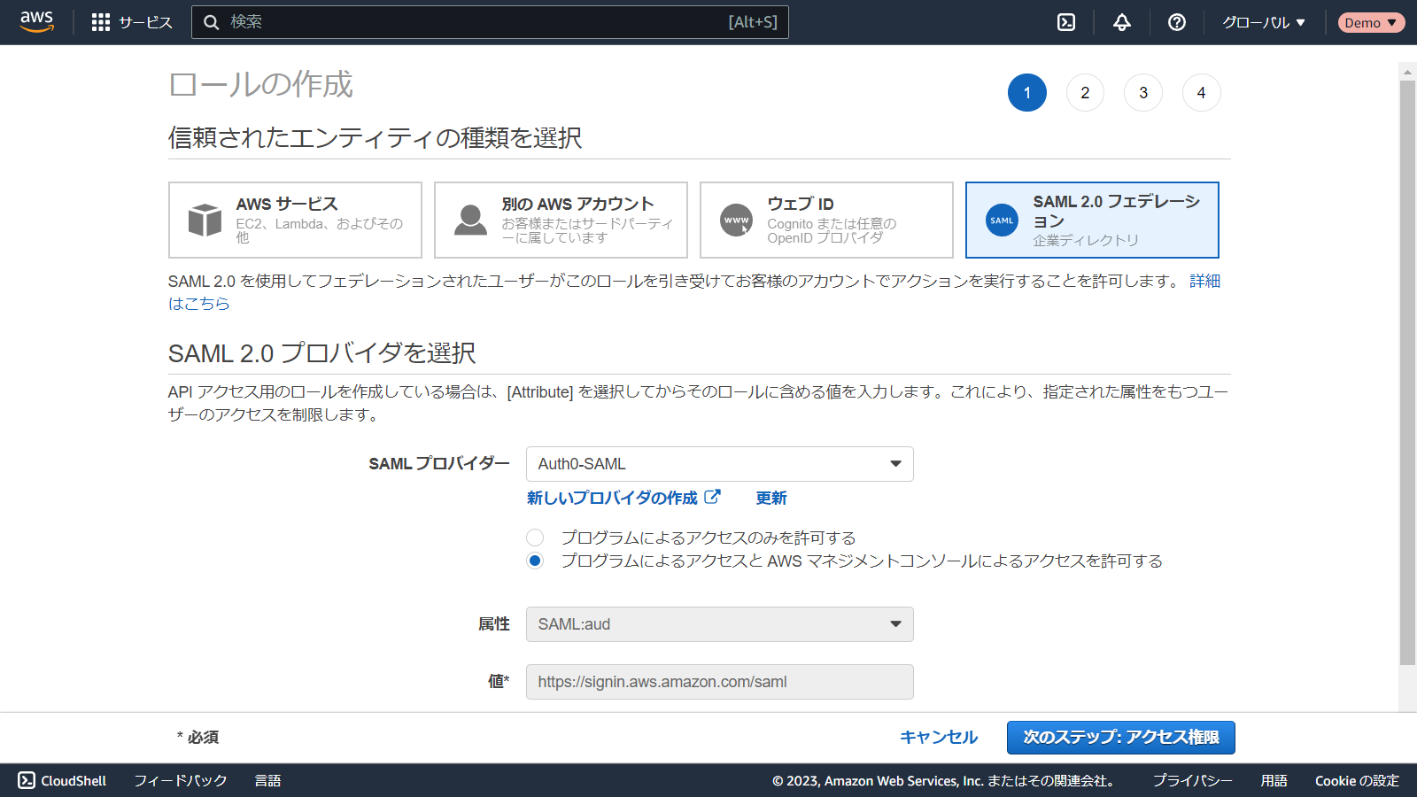Open the グローバル region dropdown
Screen dimensions: 1417x797
[x=1264, y=22]
